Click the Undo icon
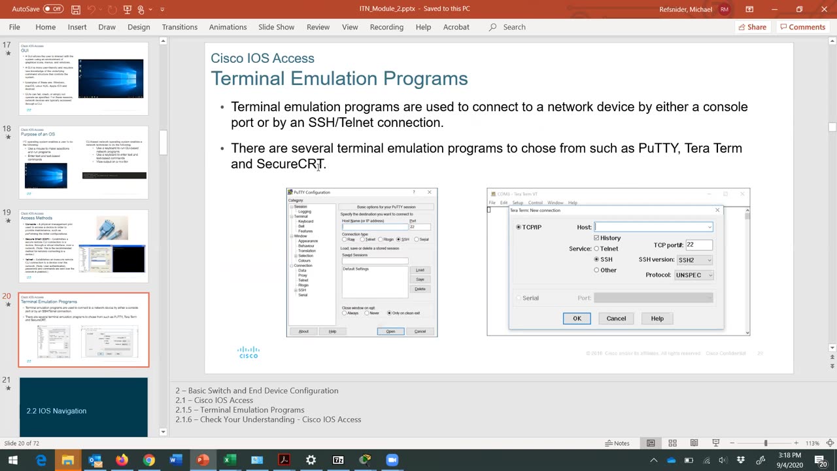Viewport: 837px width, 471px height. tap(92, 9)
